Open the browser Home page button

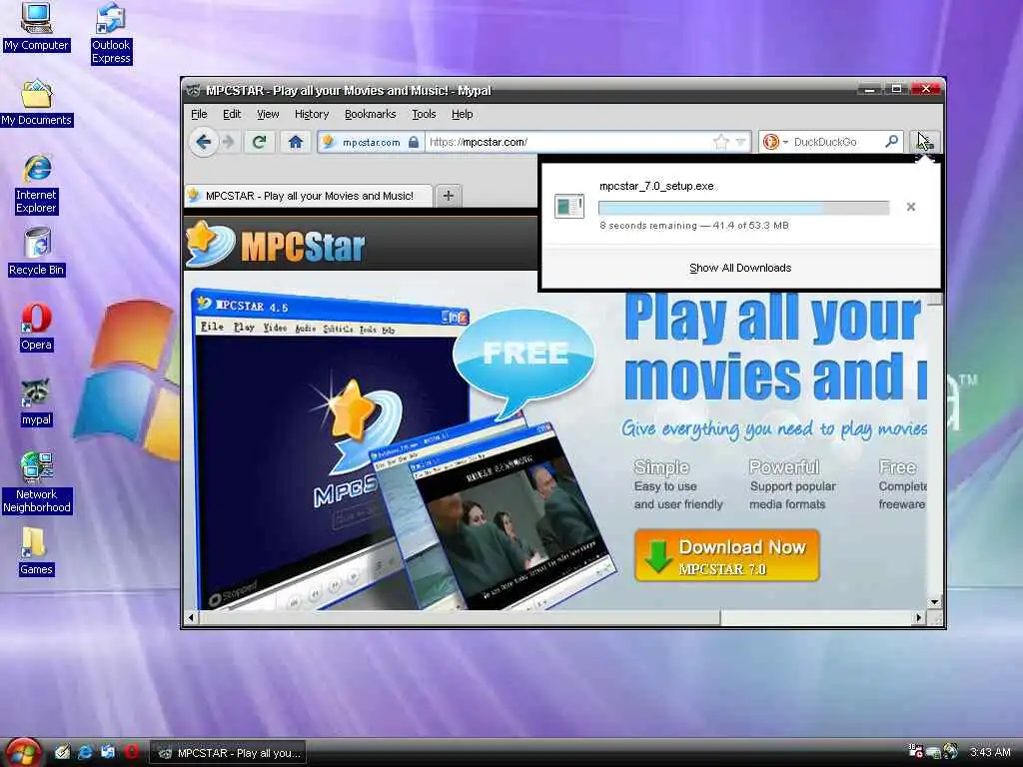click(x=295, y=142)
